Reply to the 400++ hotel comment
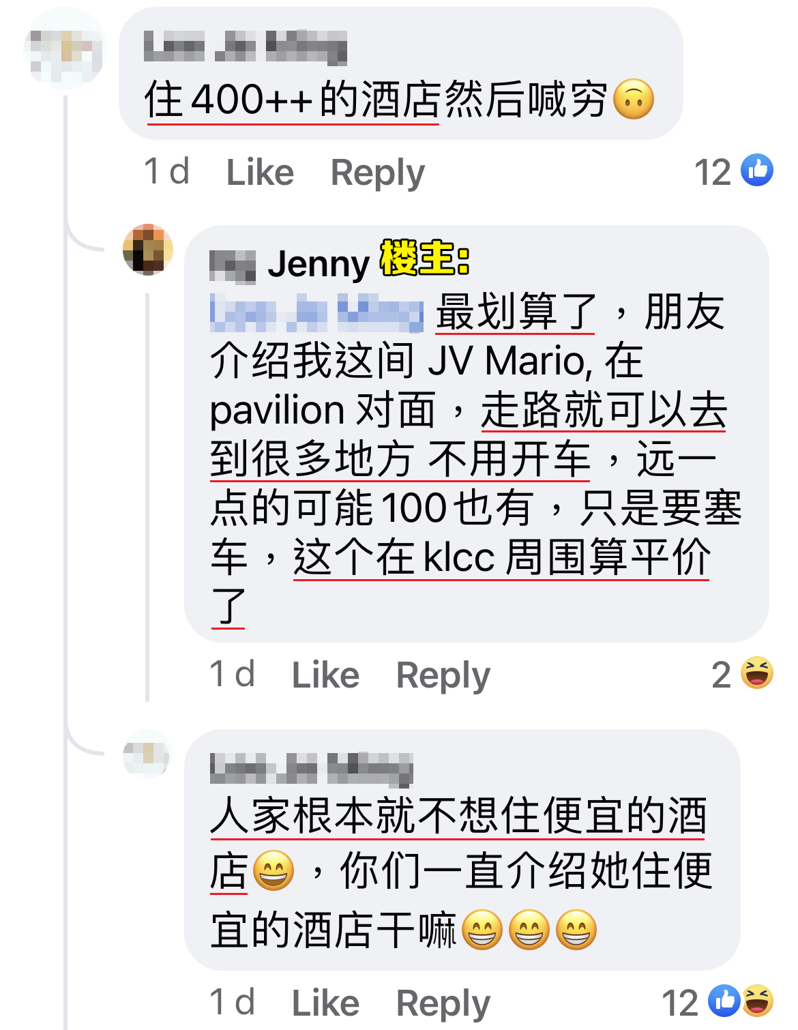Screen dimensions: 798x1030 tap(378, 173)
